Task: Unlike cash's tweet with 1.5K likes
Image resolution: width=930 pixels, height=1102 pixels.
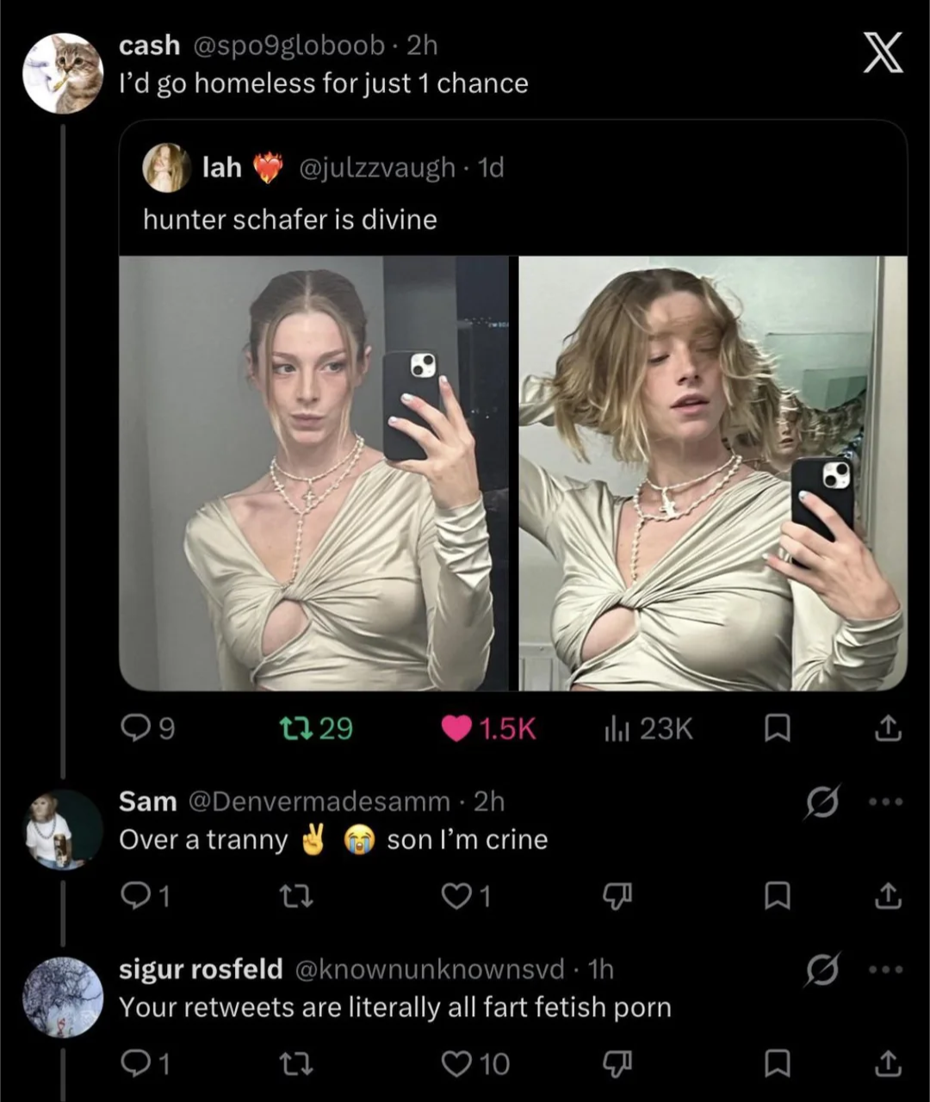Action: tap(456, 729)
